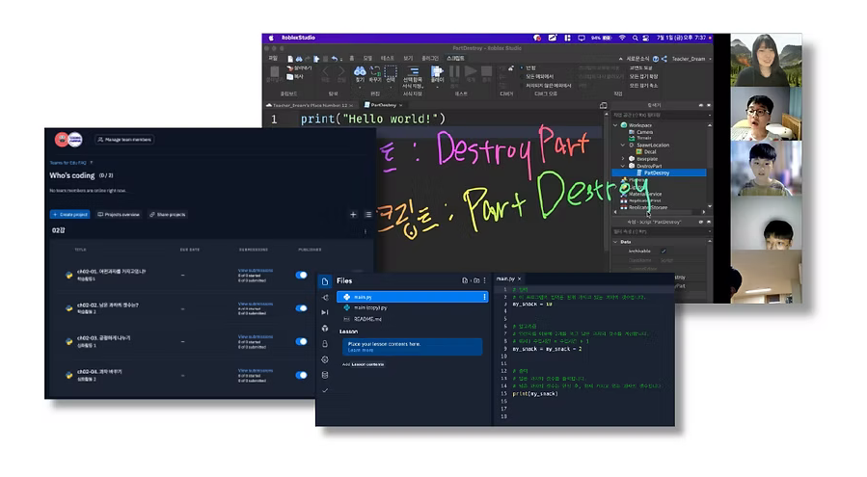Image resolution: width=867 pixels, height=477 pixels.
Task: Switch to the Plugins ribbon tab
Action: click(429, 58)
